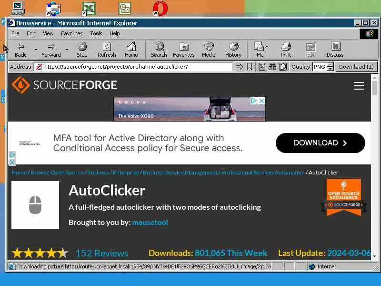Open the Opera desktop shortcut

(160, 9)
